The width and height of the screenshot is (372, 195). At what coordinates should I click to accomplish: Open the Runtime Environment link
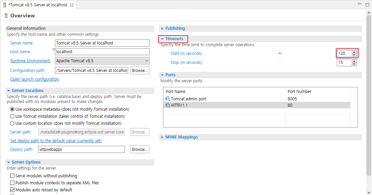click(30, 61)
